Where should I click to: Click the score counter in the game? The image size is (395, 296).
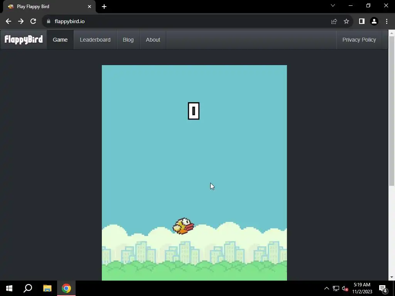194,111
